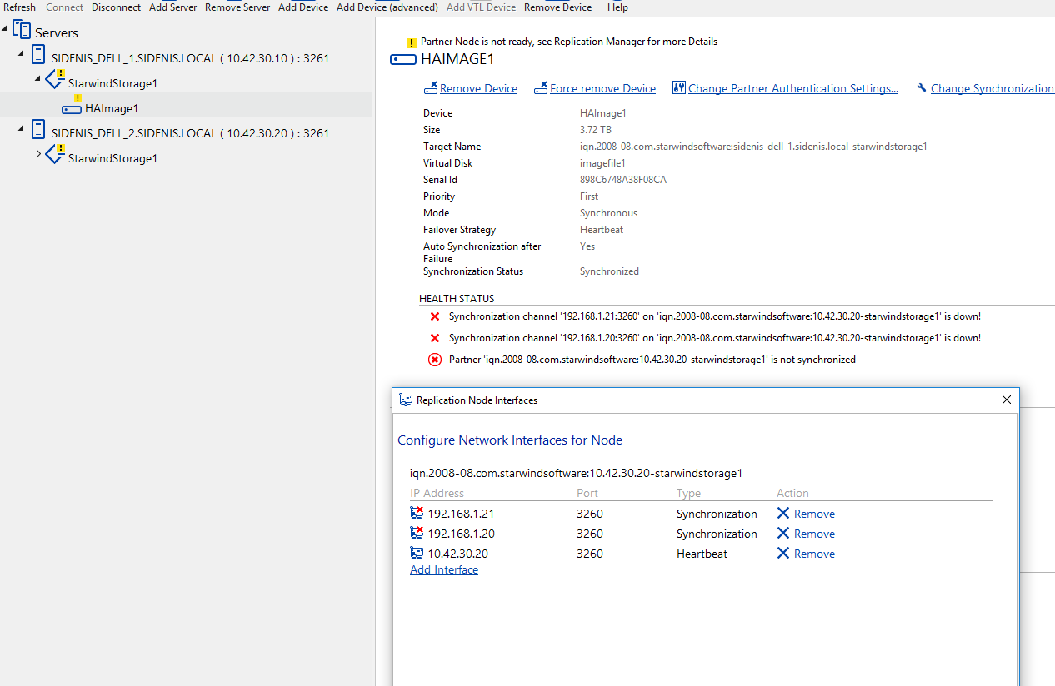The image size is (1055, 686).
Task: Select SIDENIS_DELL_2.SIDENIS.LOCAL server in tree
Action: [190, 133]
